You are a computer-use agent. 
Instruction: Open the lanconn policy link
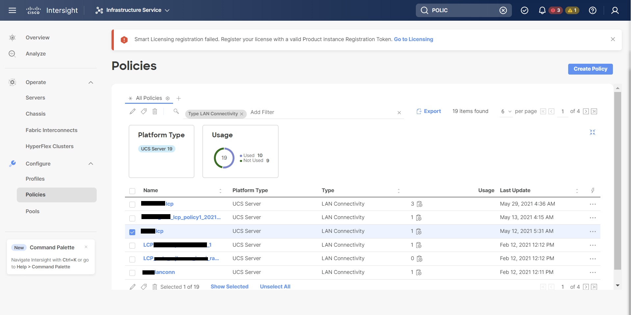165,272
